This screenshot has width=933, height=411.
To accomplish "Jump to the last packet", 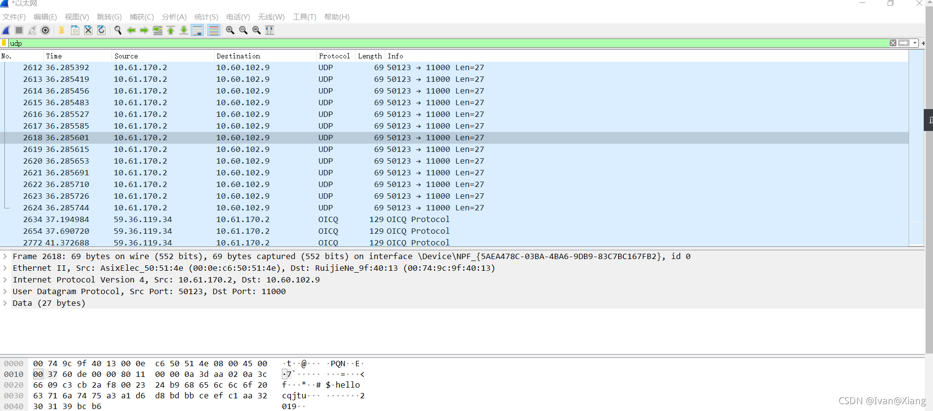I will [184, 30].
